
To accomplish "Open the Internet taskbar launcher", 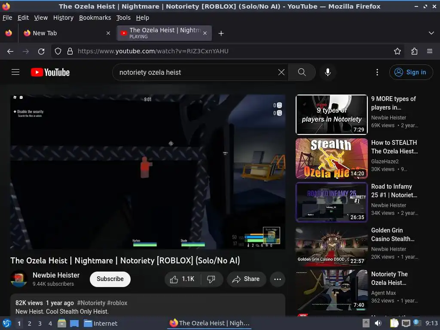I will (101, 324).
